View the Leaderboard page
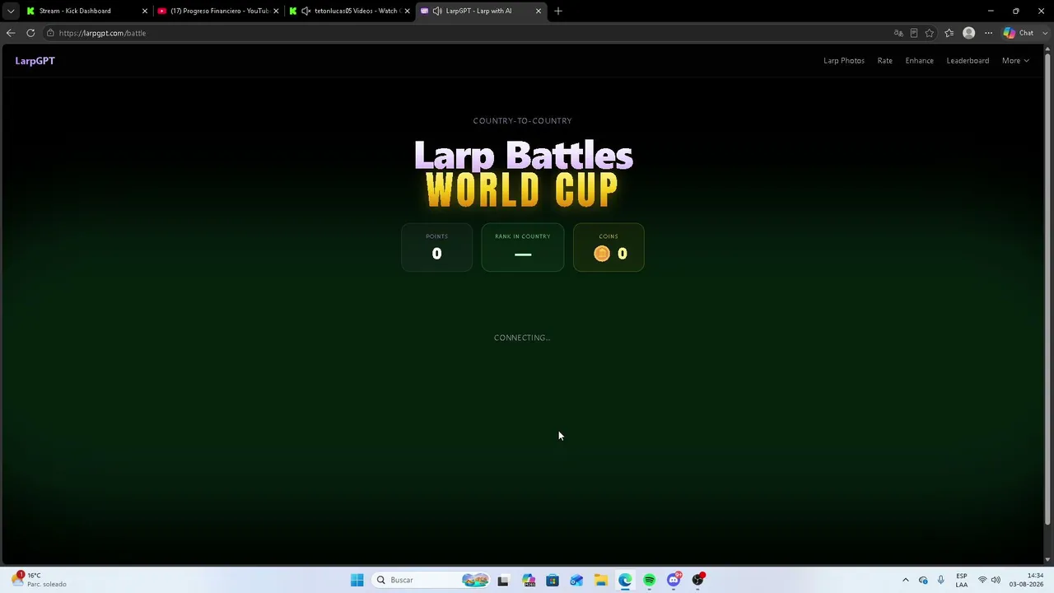 968,61
